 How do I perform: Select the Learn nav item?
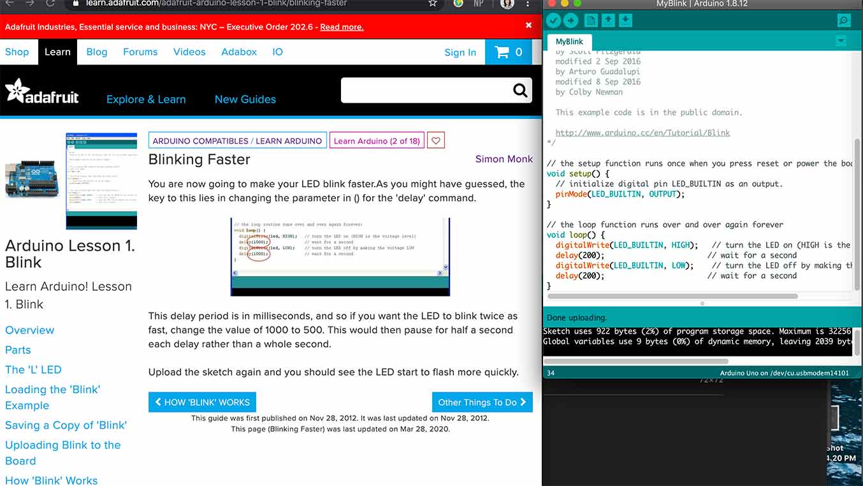57,52
